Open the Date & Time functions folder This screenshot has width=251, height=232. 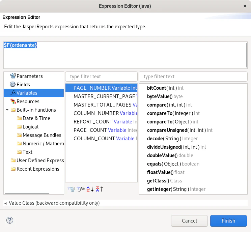36,118
